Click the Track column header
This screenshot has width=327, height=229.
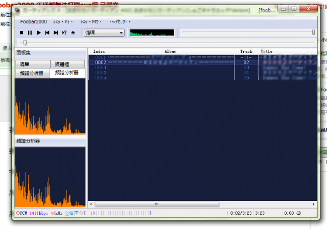246,51
